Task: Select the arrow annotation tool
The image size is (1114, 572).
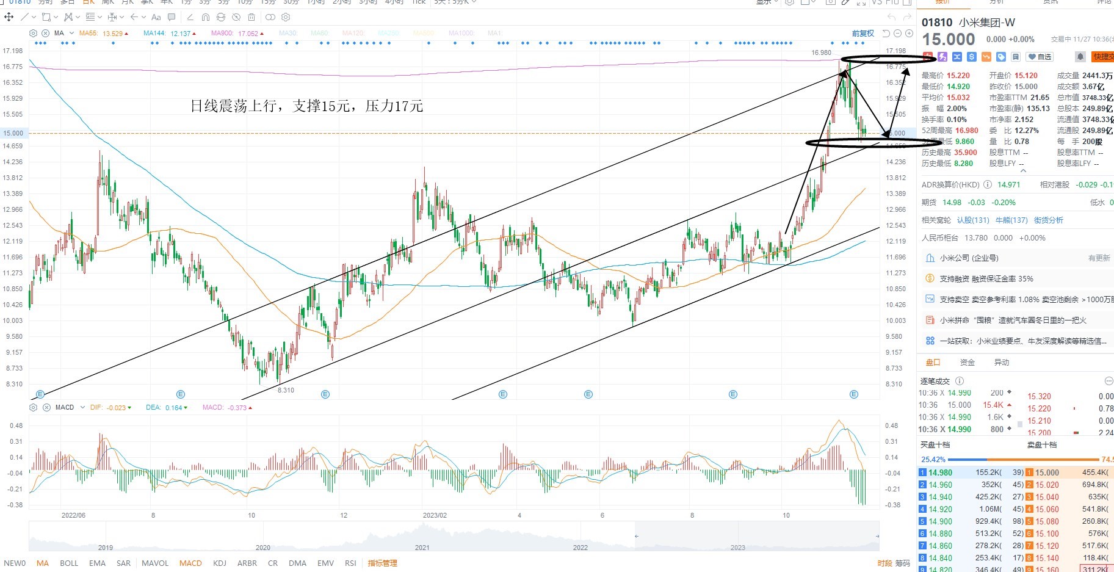Action: (135, 17)
